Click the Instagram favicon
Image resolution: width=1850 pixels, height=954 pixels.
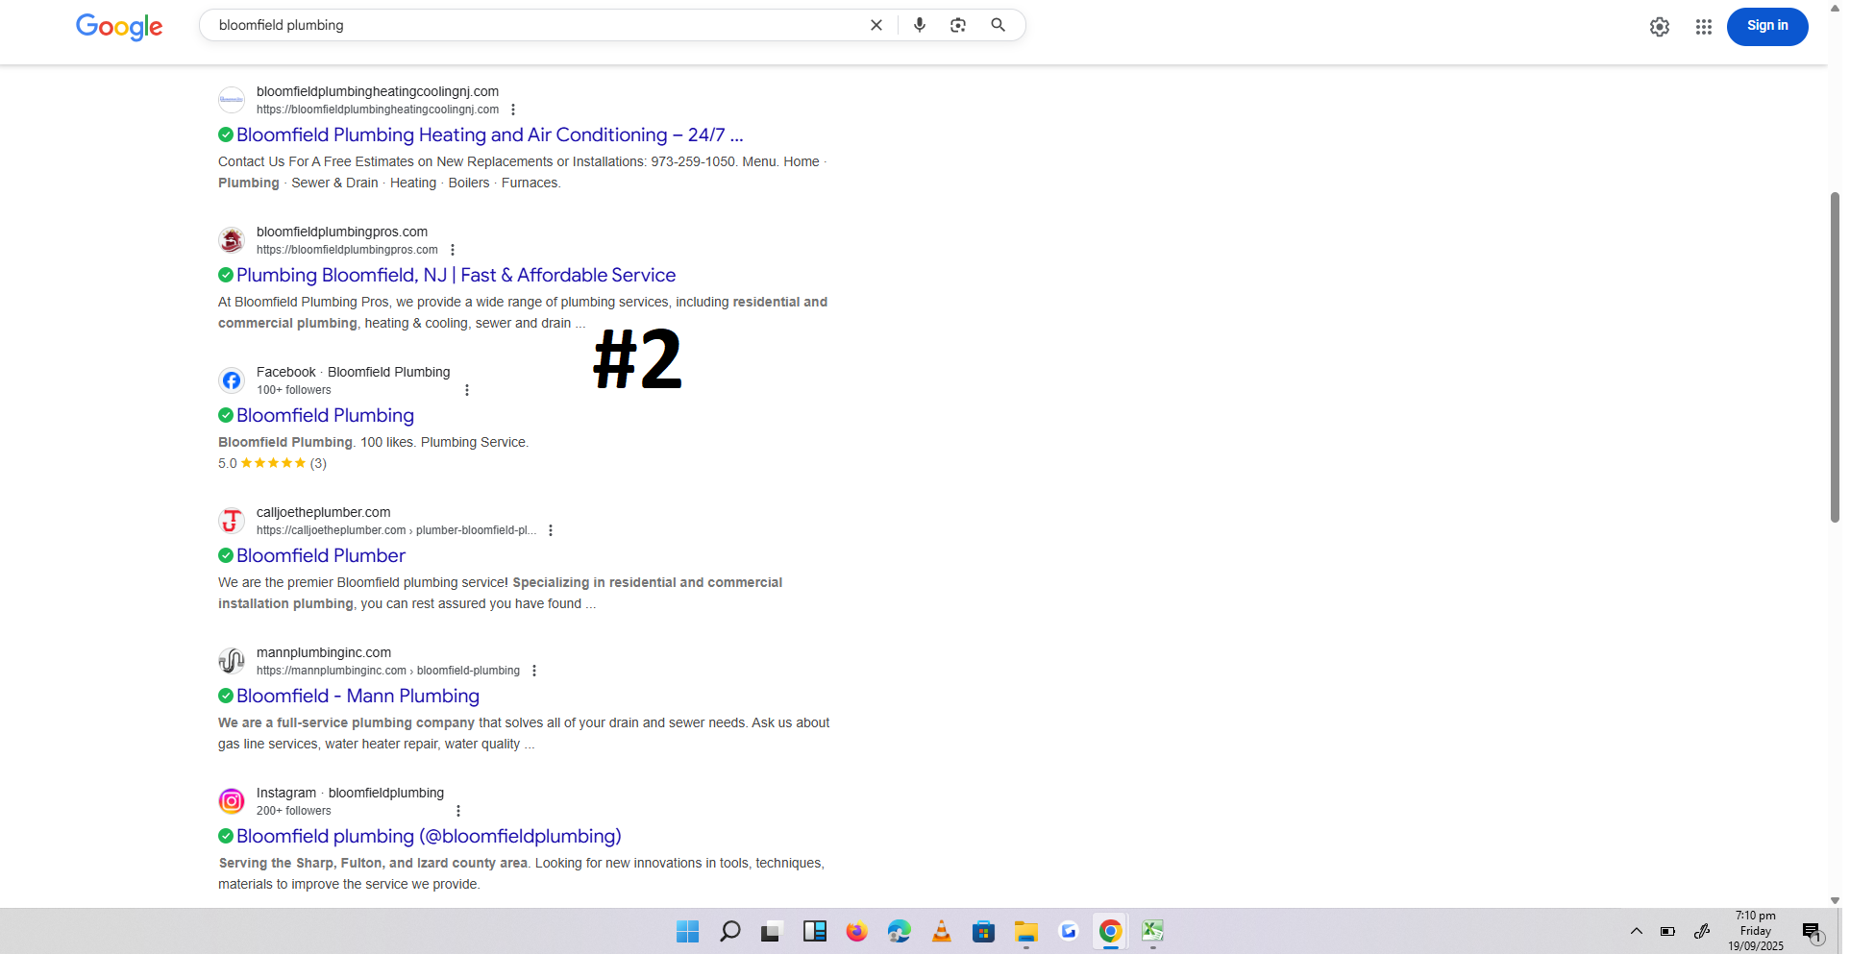[x=232, y=801]
